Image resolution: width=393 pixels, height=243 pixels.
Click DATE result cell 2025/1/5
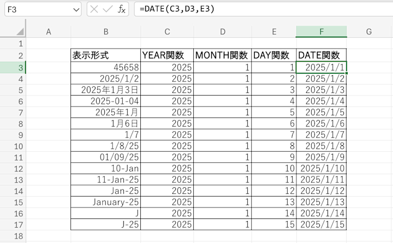click(x=321, y=112)
